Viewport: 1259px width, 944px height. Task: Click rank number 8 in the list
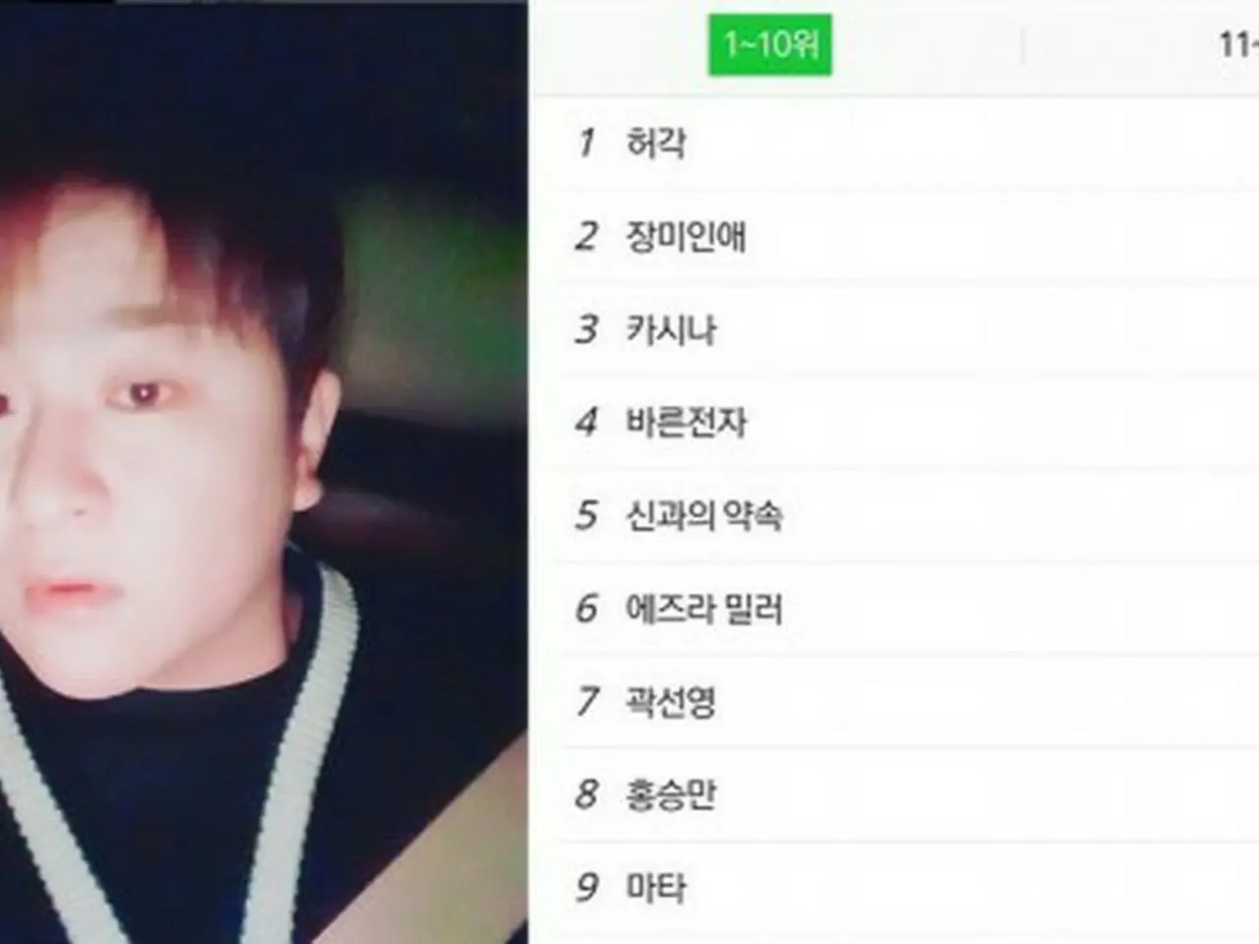[x=587, y=794]
